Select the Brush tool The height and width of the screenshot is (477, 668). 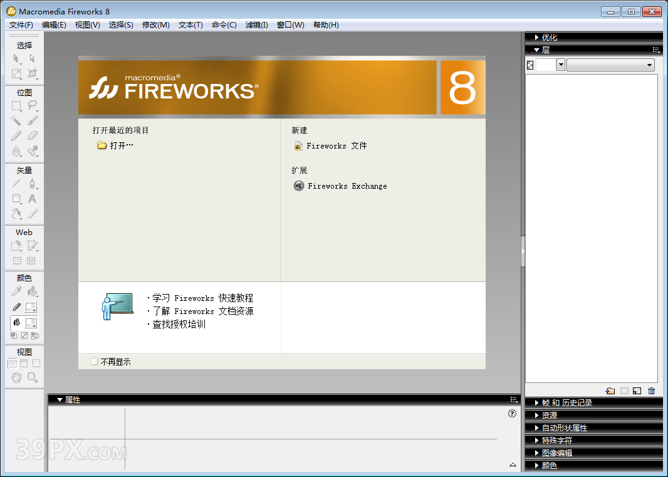(x=32, y=120)
